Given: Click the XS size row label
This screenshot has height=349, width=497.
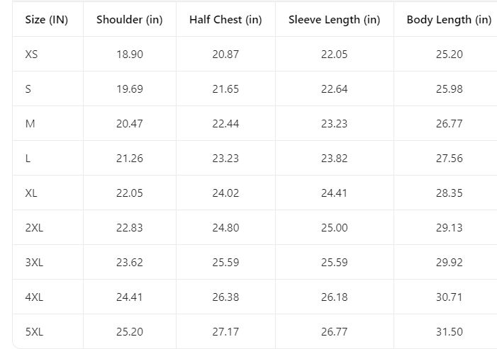Looking at the screenshot, I should pos(31,55).
